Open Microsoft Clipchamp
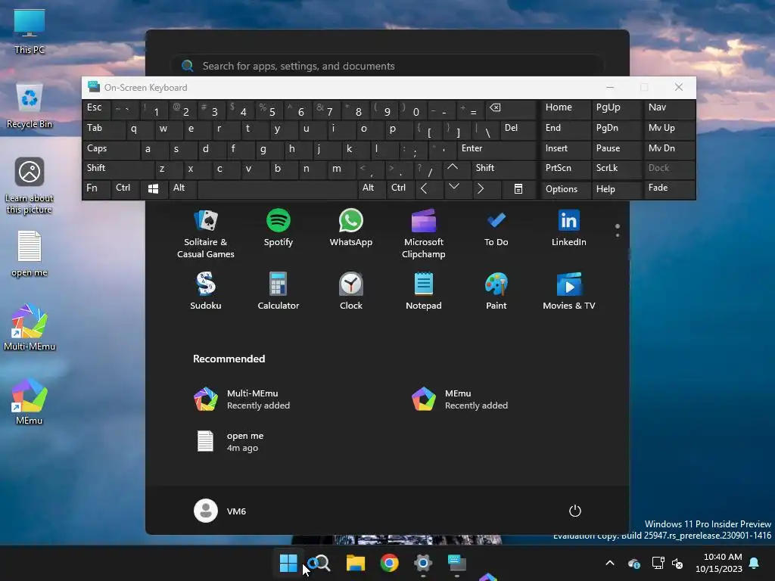 [424, 234]
